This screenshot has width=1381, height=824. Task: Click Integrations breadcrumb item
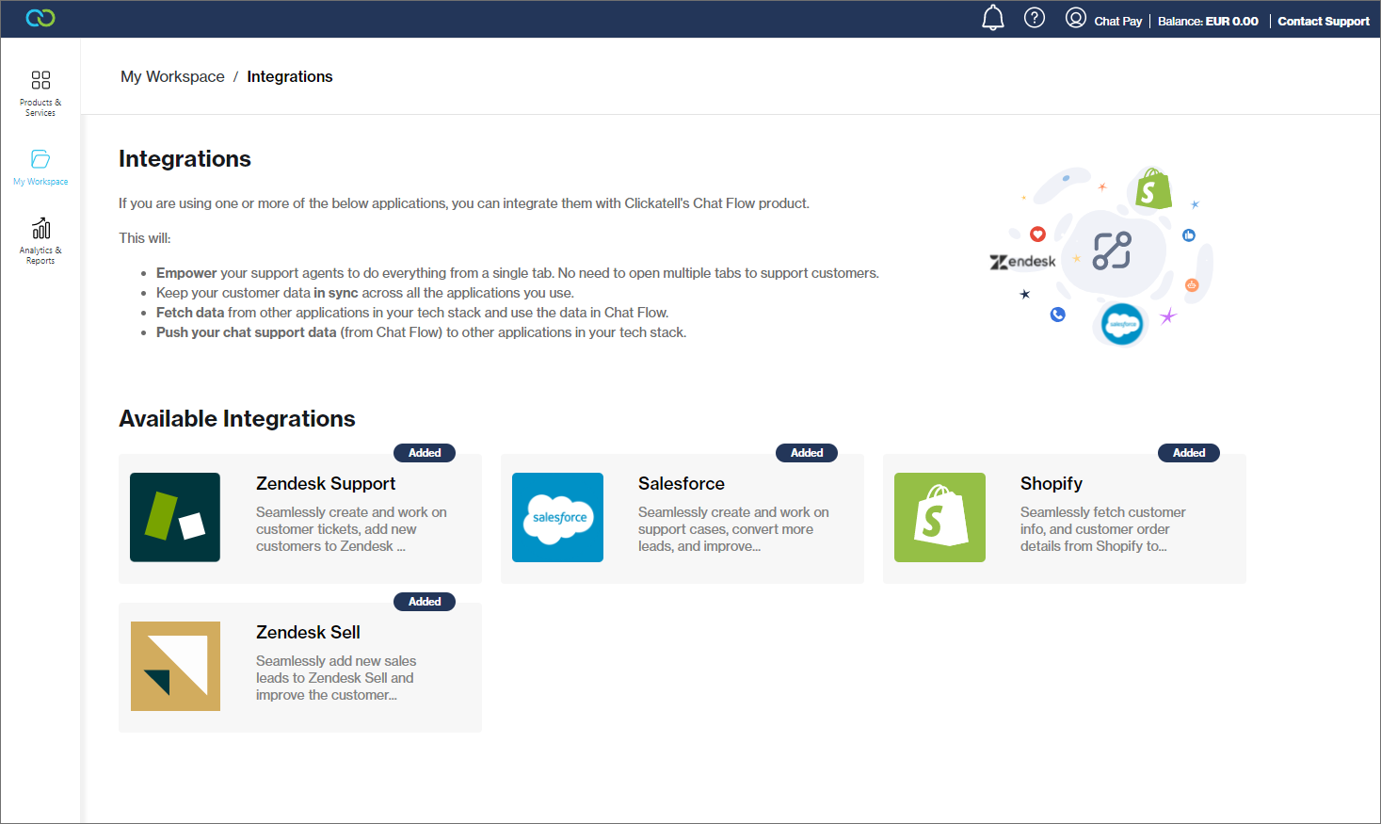(x=290, y=76)
